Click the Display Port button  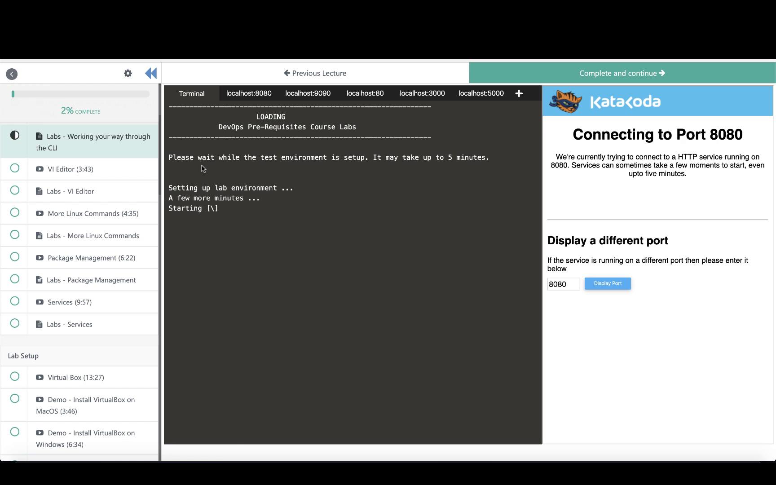coord(608,283)
